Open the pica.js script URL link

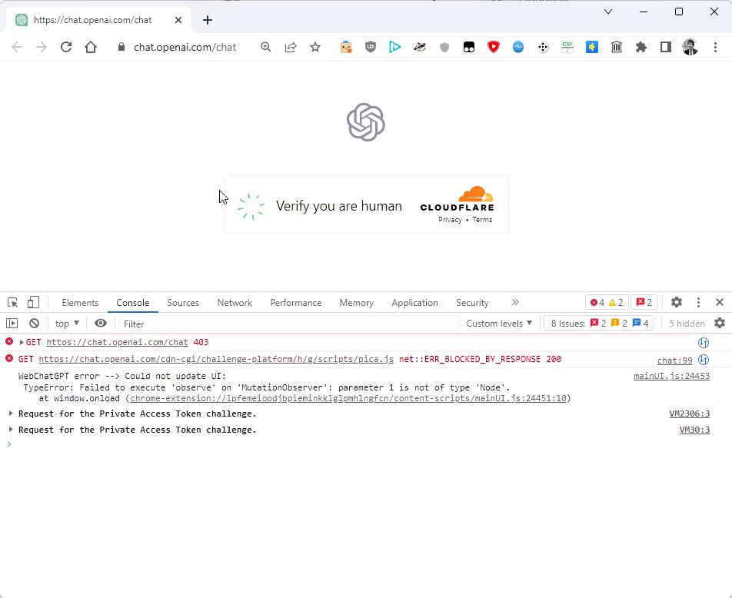(216, 359)
